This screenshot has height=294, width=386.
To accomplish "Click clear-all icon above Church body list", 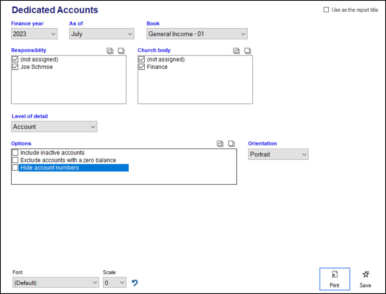I will coord(247,51).
